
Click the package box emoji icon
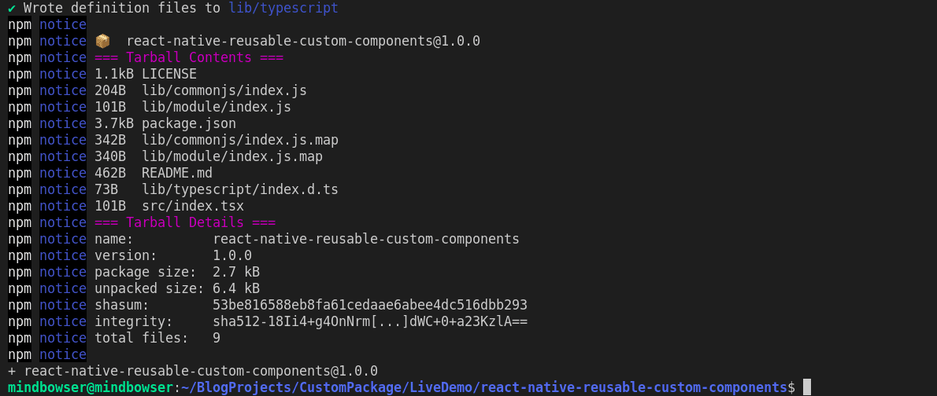[x=102, y=41]
